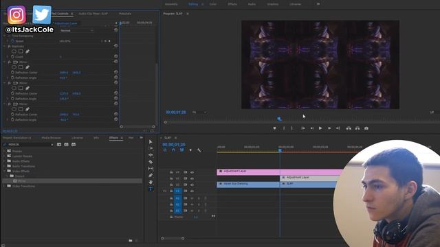Step forward one frame in Program monitor
Viewport: 440px width, 247px height.
[x=329, y=128]
